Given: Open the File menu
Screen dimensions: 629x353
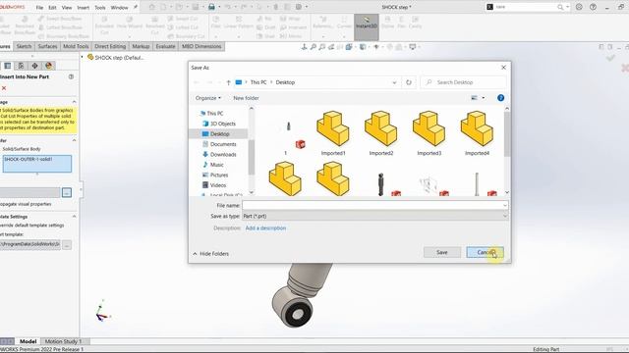Looking at the screenshot, I should click(x=39, y=8).
